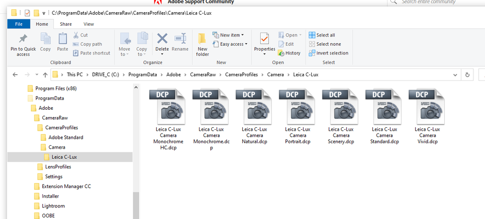
Task: Refresh the current folder view
Action: [467, 75]
